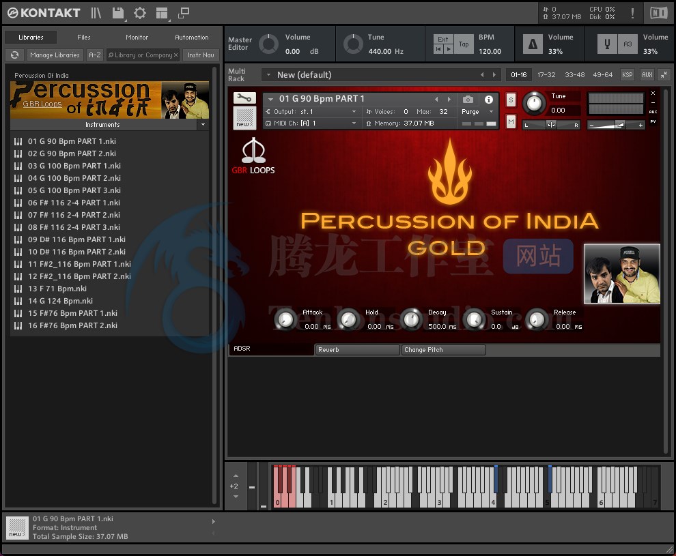676x556 pixels.
Task: Click the Manage Libraries button
Action: [x=55, y=55]
